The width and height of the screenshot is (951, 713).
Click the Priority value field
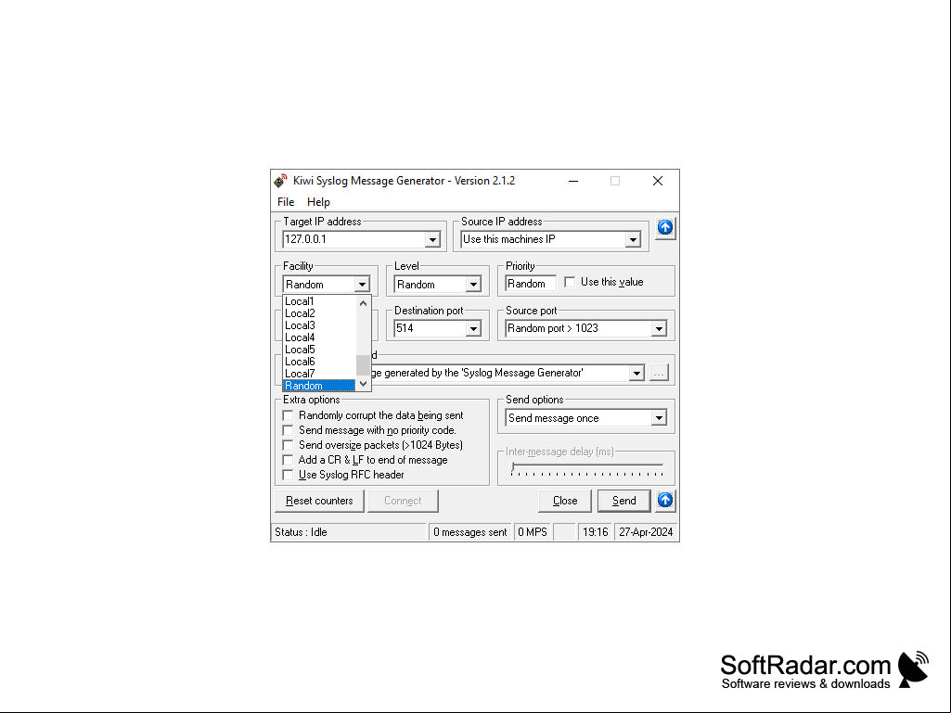click(531, 284)
